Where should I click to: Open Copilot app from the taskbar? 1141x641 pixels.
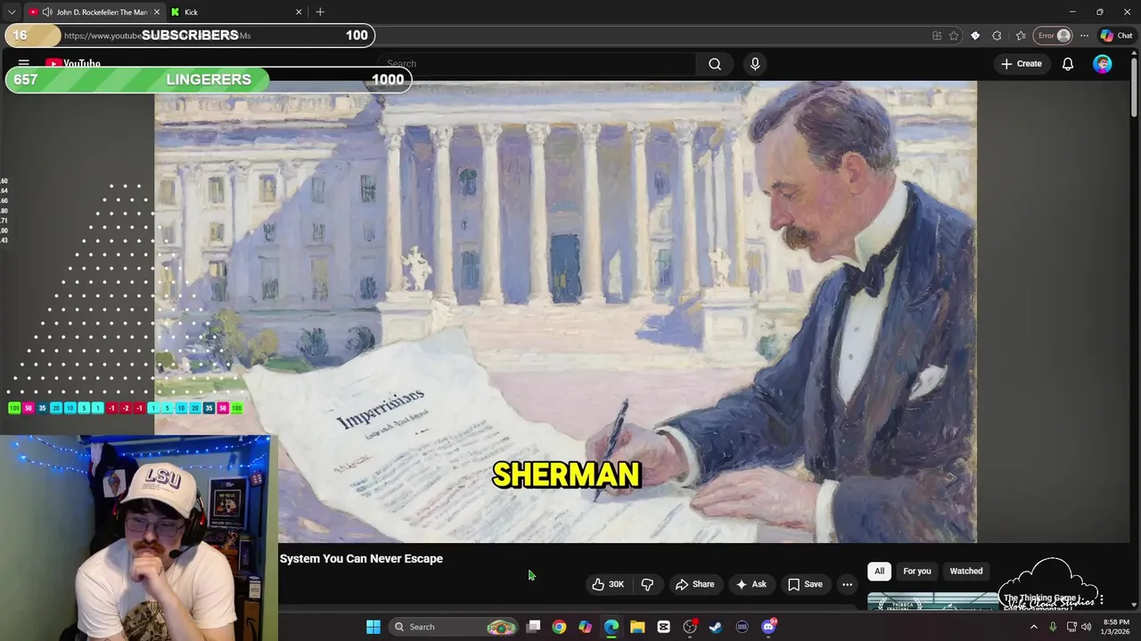point(585,627)
